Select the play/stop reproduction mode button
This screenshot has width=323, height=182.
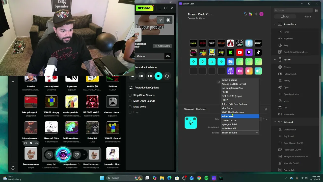(150, 76)
